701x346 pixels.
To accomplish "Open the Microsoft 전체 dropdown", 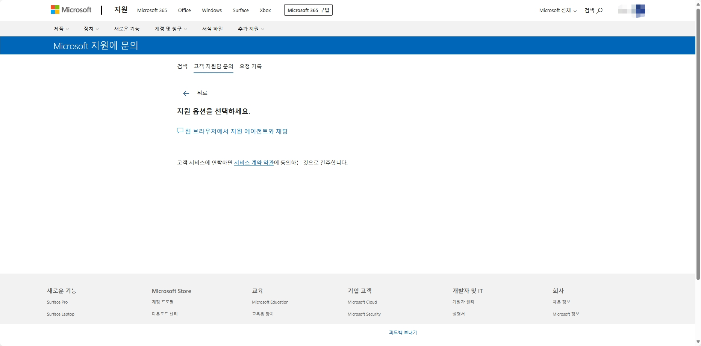I will coord(558,11).
